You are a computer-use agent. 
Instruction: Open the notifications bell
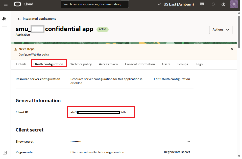[213, 4]
